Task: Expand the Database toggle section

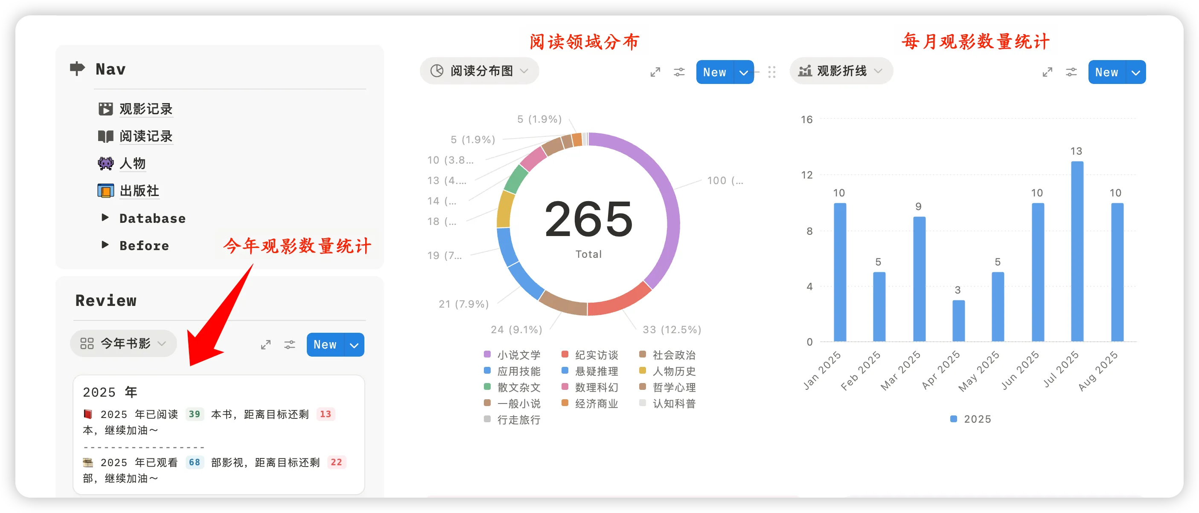Action: click(x=105, y=217)
